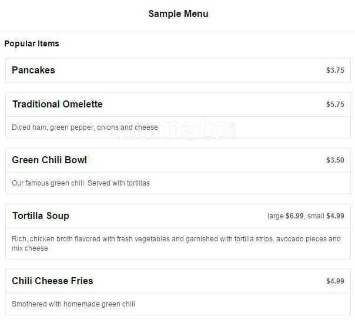Click the small Tortilla Soup $4.99 price
355x320 pixels.
pos(335,216)
